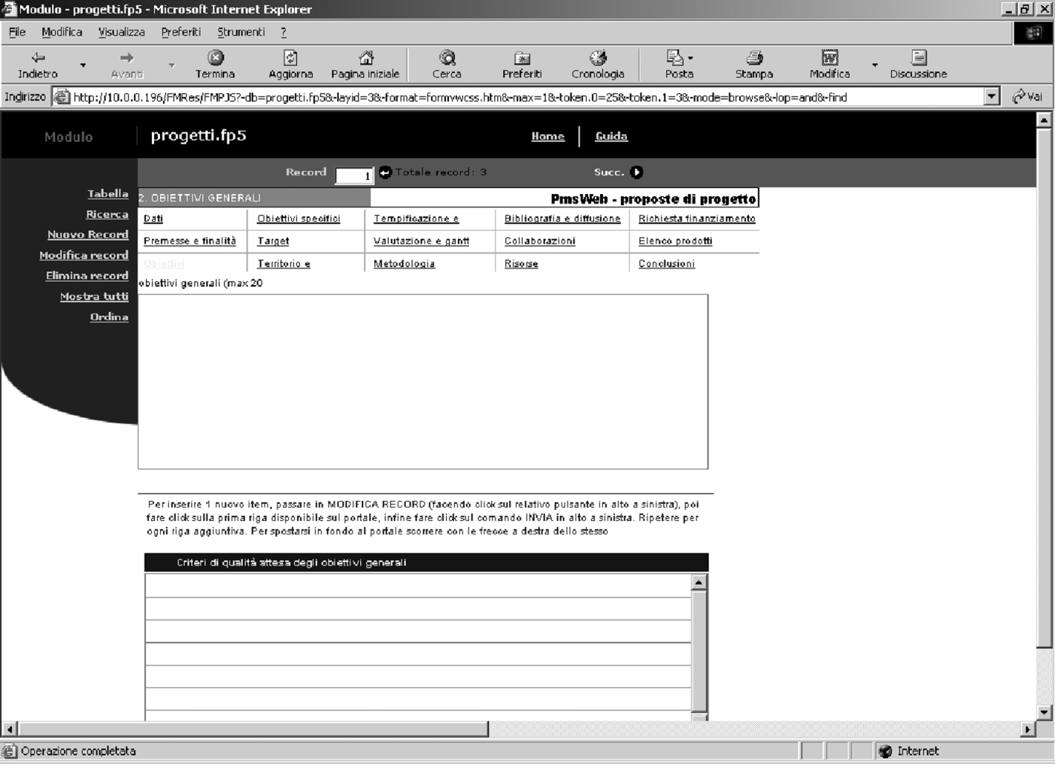1055x764 pixels.
Task: Open the Elenco prodotti link
Action: click(x=675, y=241)
